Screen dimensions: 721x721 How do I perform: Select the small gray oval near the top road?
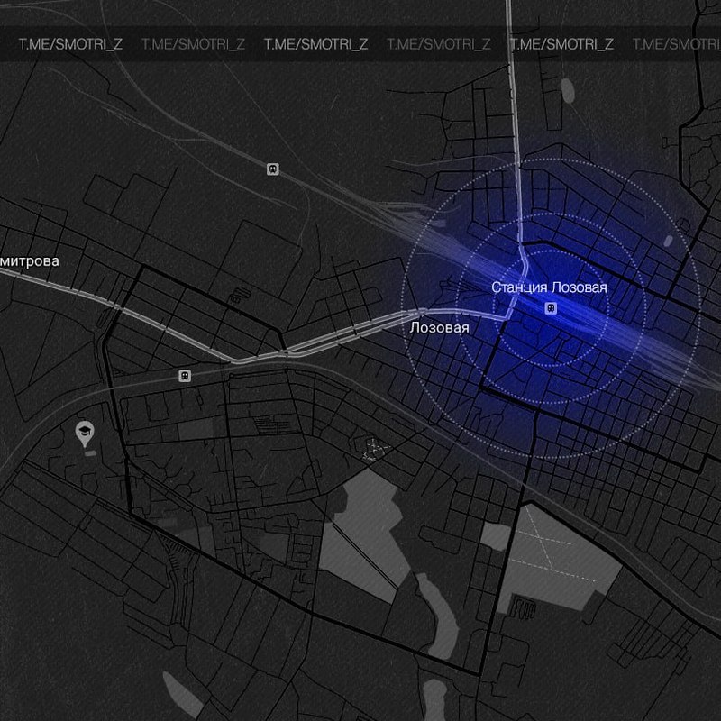(567, 89)
